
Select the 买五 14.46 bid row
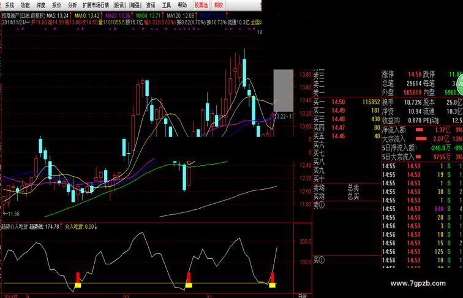pyautogui.click(x=347, y=136)
